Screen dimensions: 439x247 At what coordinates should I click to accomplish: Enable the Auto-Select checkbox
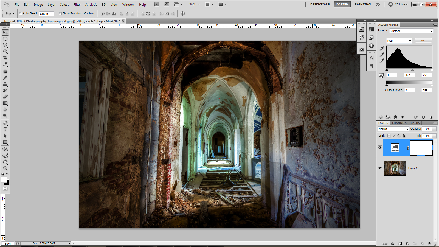pyautogui.click(x=20, y=13)
